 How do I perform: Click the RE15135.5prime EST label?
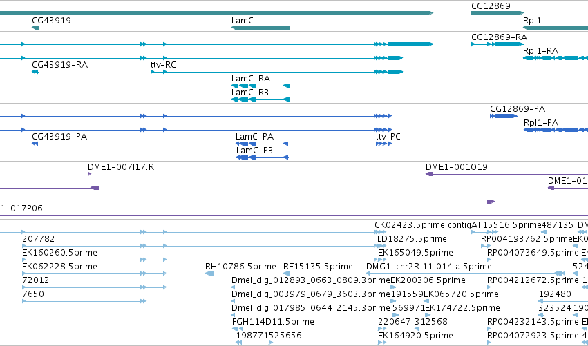point(318,267)
